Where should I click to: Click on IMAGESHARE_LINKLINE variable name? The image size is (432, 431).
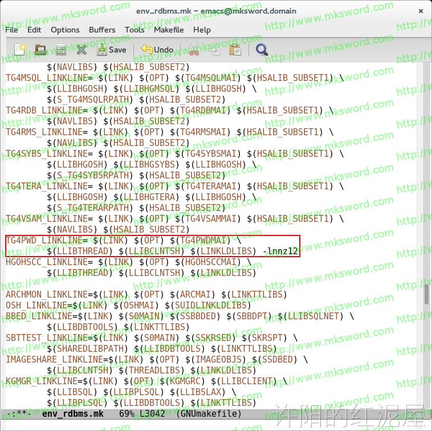click(54, 359)
